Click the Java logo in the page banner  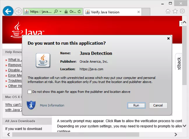pos(27,30)
